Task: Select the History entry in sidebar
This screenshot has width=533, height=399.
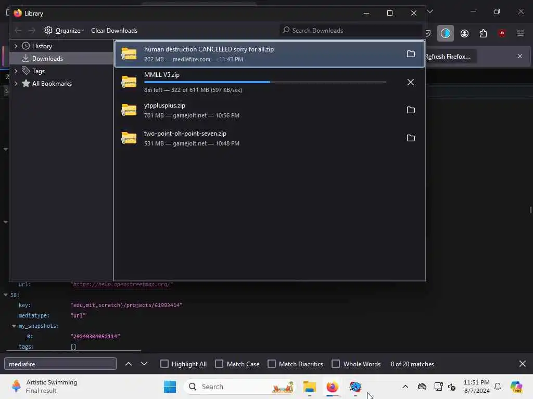Action: 42,46
